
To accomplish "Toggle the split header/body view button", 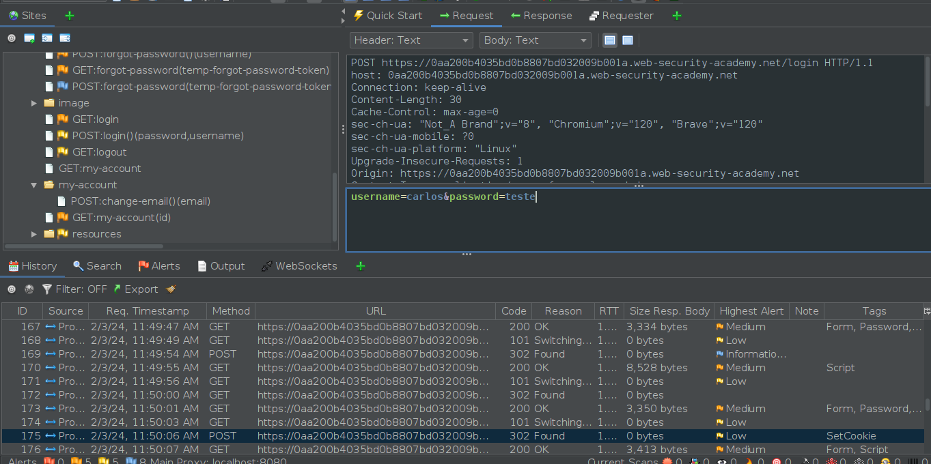I will [610, 40].
